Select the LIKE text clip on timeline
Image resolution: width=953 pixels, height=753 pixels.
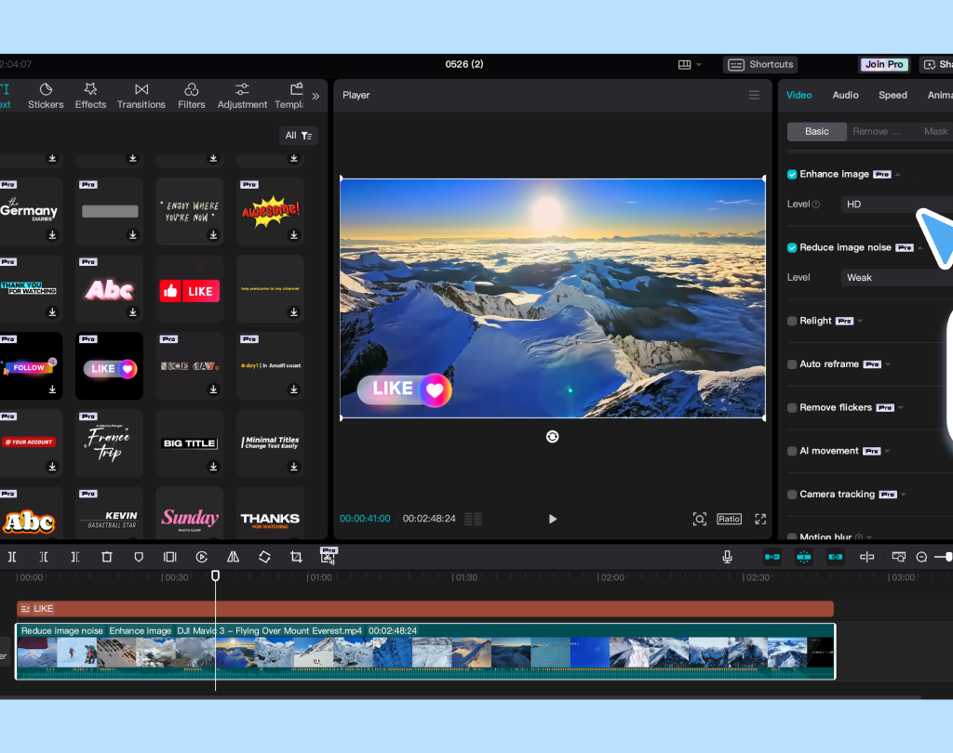(424, 609)
